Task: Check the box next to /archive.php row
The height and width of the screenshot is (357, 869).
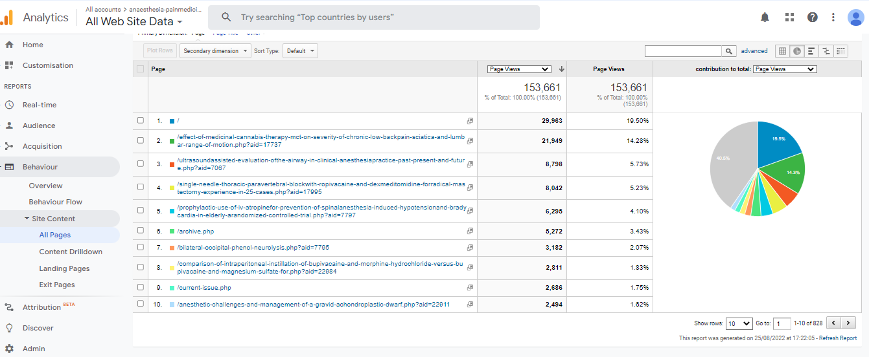Action: click(141, 231)
